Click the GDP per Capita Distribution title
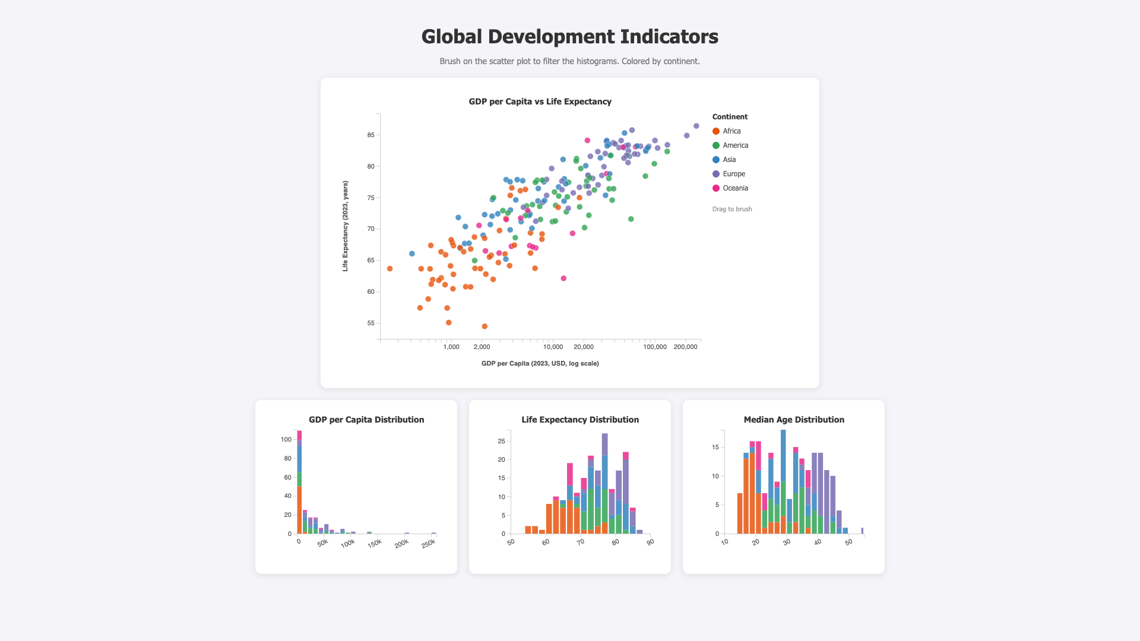 click(366, 420)
